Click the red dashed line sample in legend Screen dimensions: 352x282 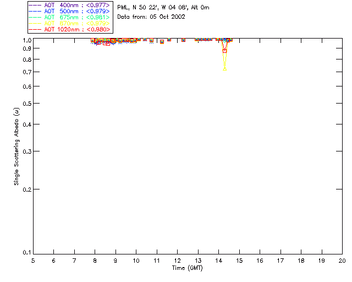click(35, 29)
